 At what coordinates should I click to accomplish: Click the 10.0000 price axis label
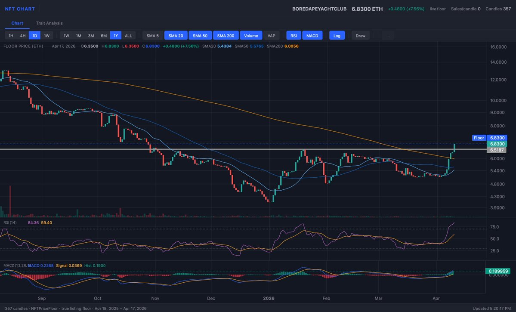498,101
